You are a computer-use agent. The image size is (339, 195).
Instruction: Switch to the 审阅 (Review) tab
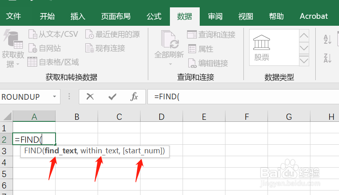coord(215,16)
